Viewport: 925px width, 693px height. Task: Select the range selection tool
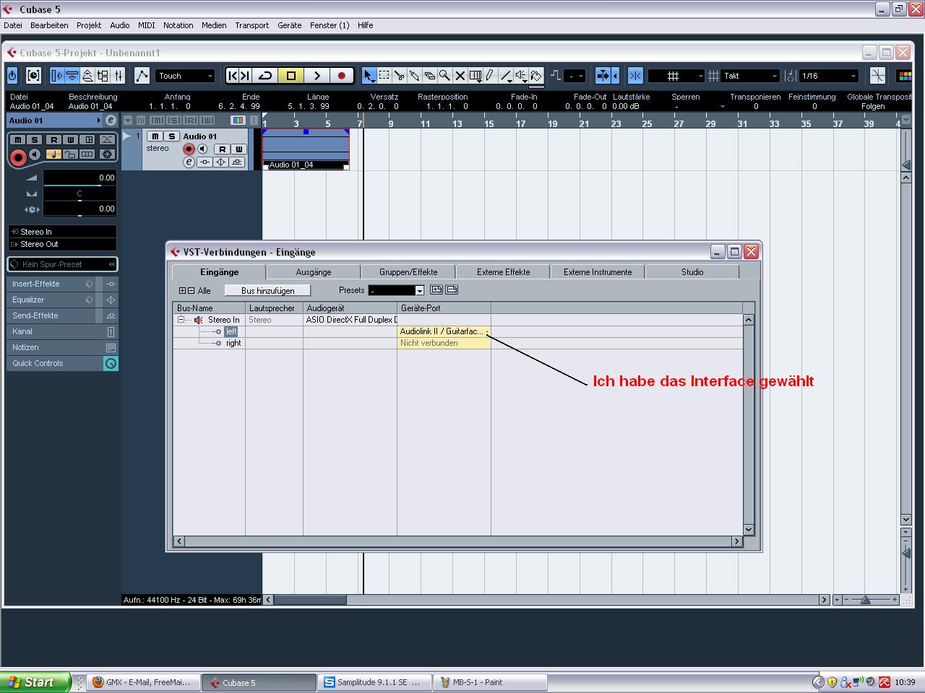coord(384,75)
